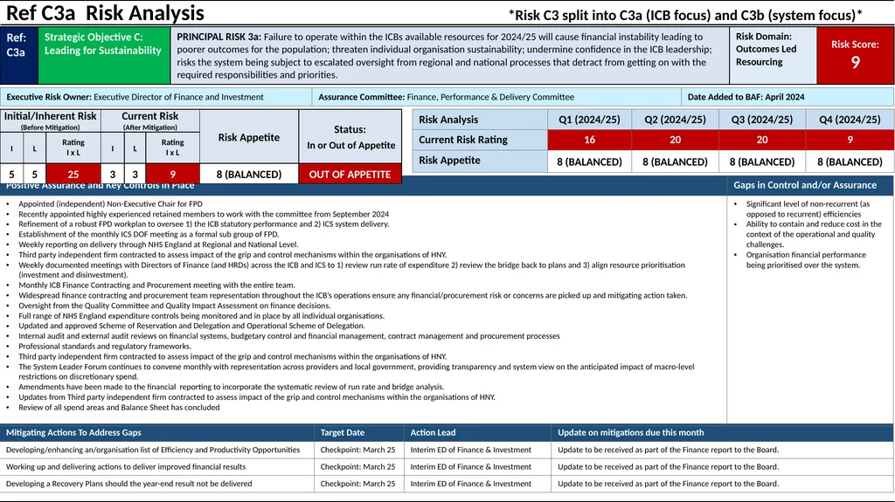Click the 'Status: In or Out of Appetite' header
895x502 pixels.
350,137
